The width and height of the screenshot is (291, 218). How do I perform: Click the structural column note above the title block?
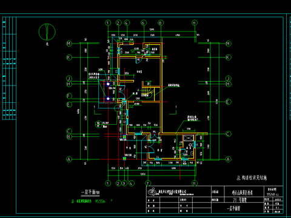point(252,177)
